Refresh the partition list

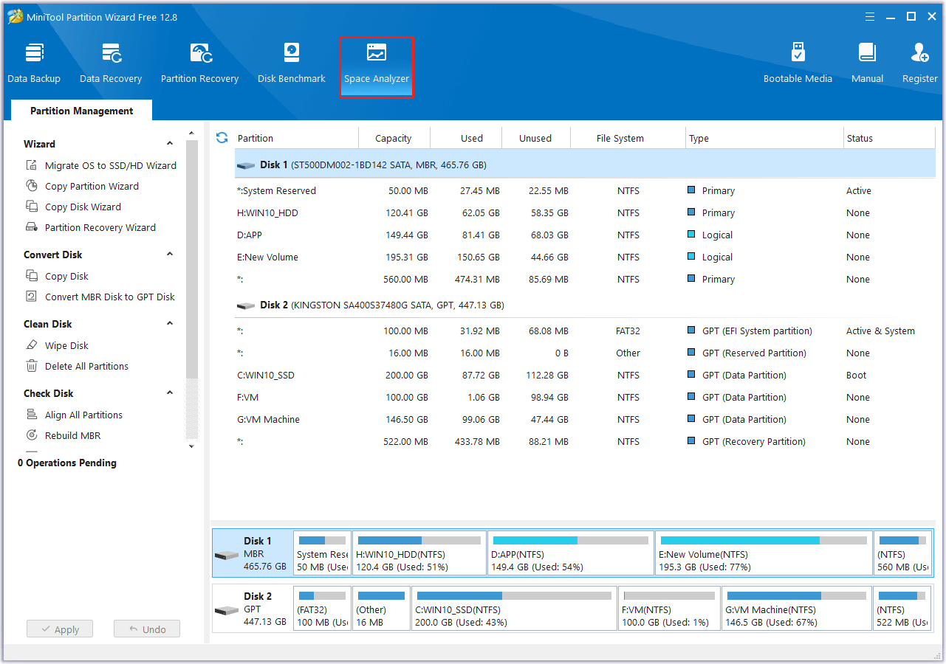pyautogui.click(x=222, y=137)
